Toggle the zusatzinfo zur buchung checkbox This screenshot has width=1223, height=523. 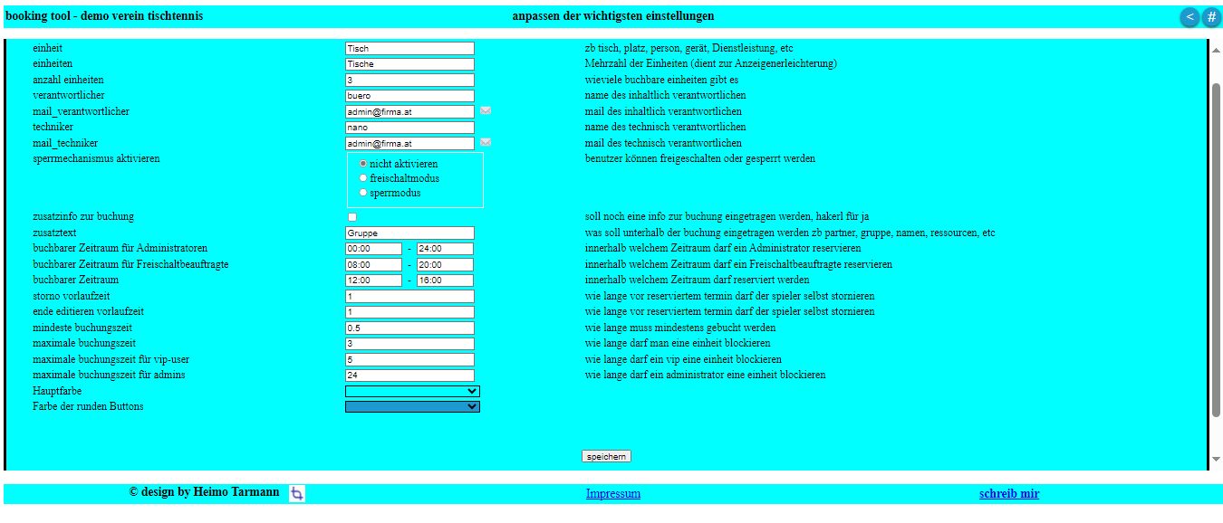tap(352, 217)
